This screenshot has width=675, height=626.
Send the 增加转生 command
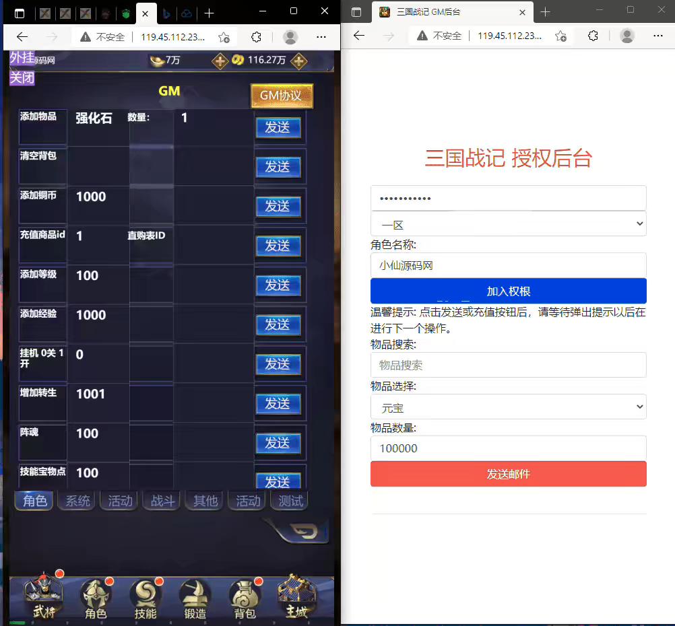click(x=278, y=404)
